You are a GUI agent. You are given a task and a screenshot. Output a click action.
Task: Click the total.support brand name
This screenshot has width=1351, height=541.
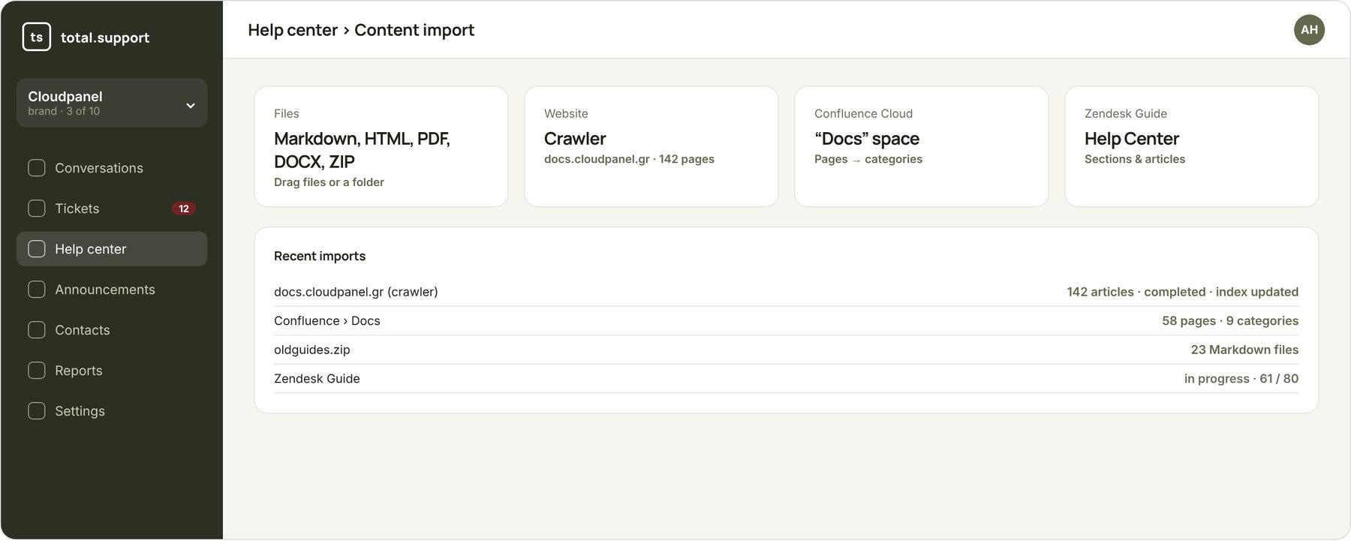point(105,38)
